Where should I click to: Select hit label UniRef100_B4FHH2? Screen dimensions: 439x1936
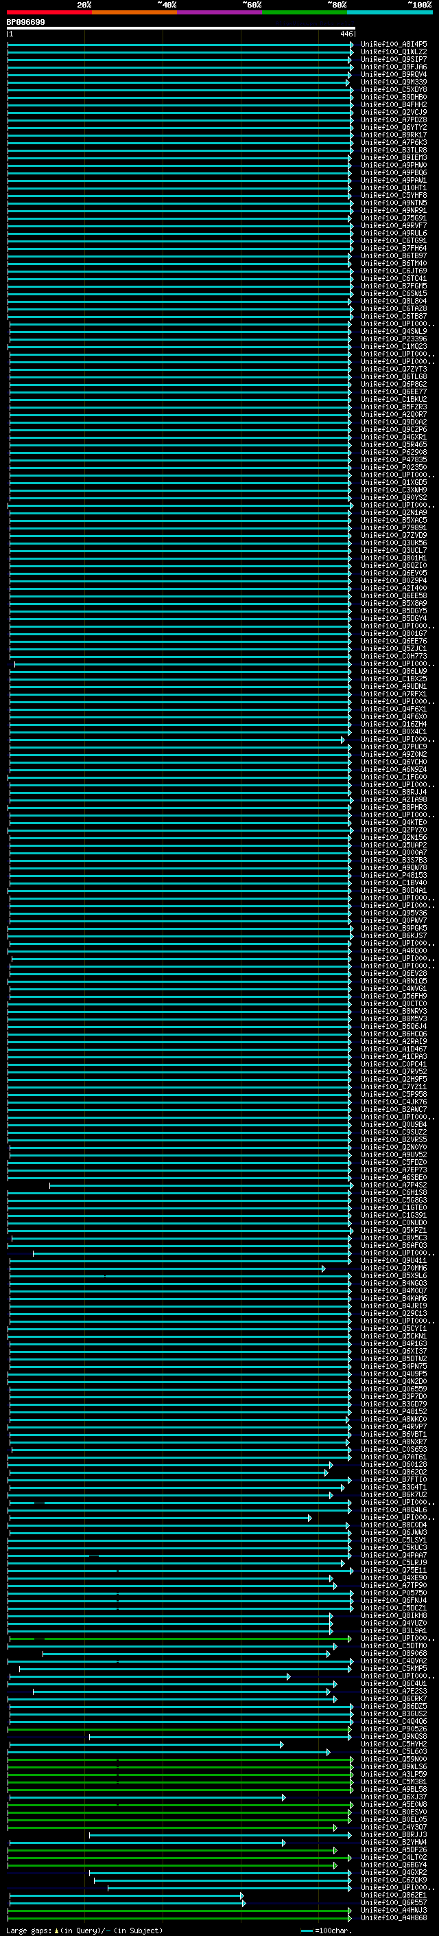tap(394, 104)
